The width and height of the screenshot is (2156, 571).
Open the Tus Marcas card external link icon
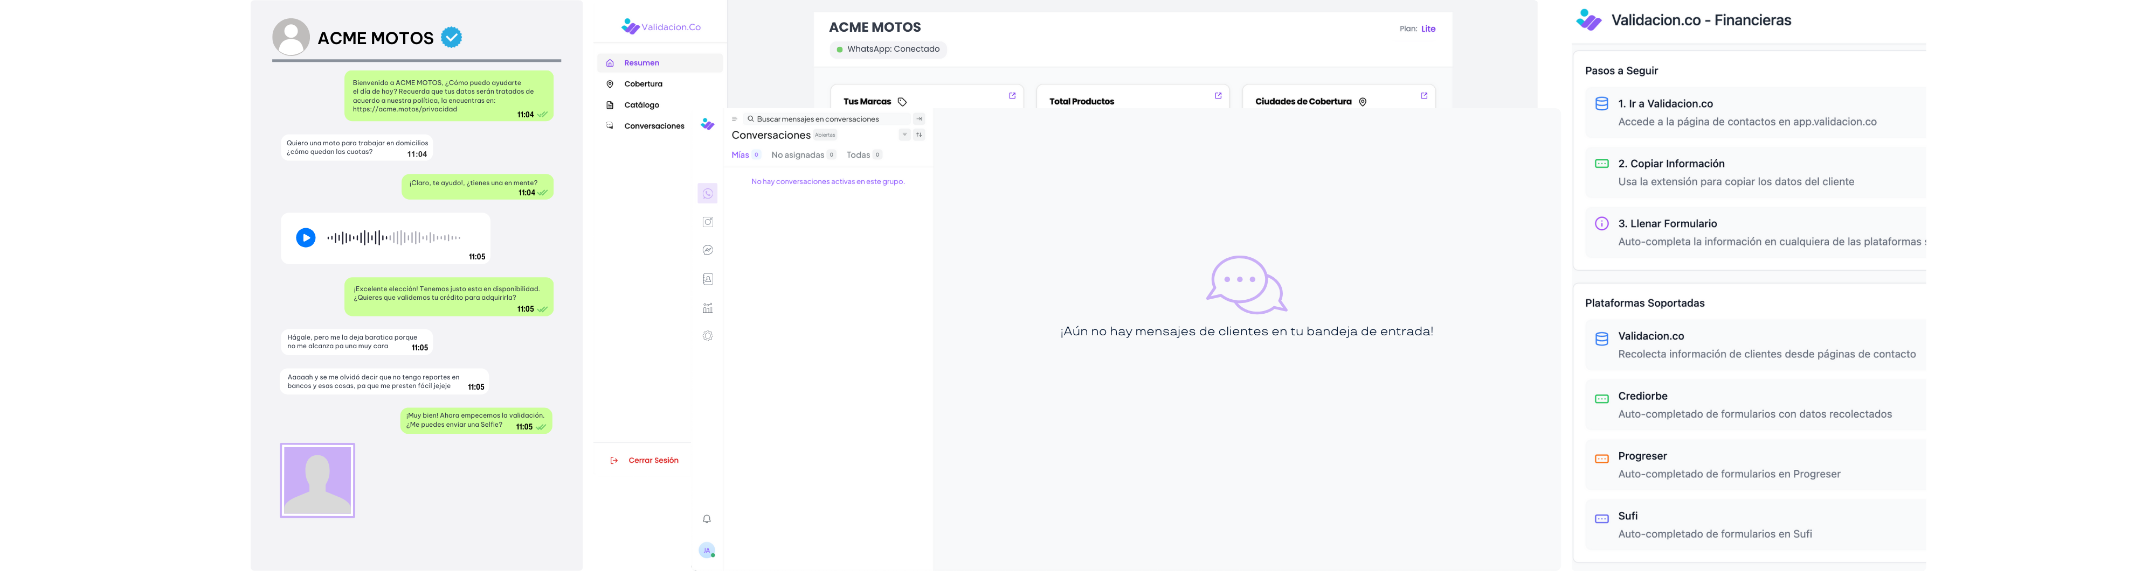coord(1012,96)
